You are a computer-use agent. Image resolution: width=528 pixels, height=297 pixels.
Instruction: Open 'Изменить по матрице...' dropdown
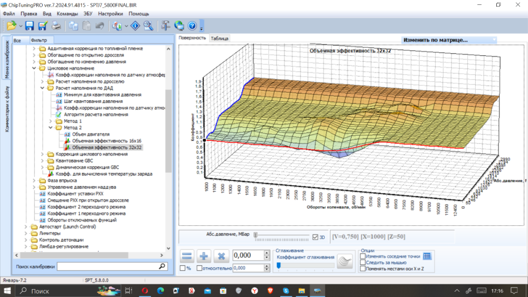449,40
